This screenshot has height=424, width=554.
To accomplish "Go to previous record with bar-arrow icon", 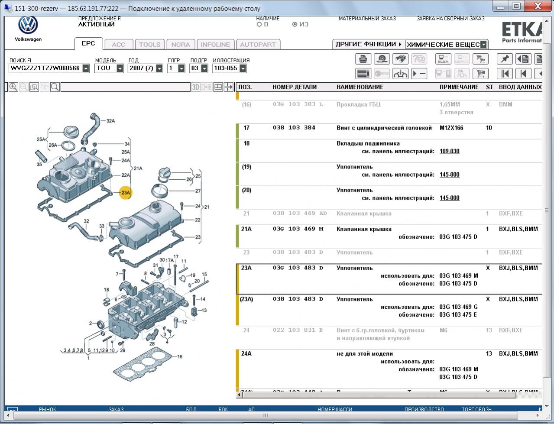I will point(523,74).
